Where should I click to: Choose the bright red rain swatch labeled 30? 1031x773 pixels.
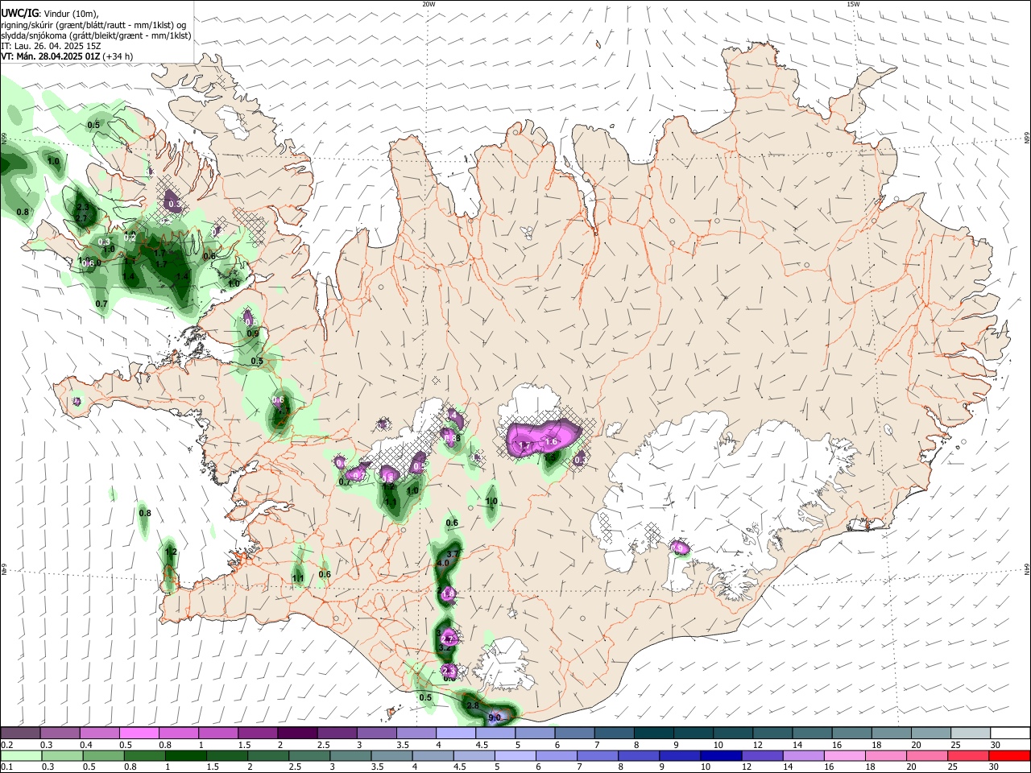(x=1010, y=755)
